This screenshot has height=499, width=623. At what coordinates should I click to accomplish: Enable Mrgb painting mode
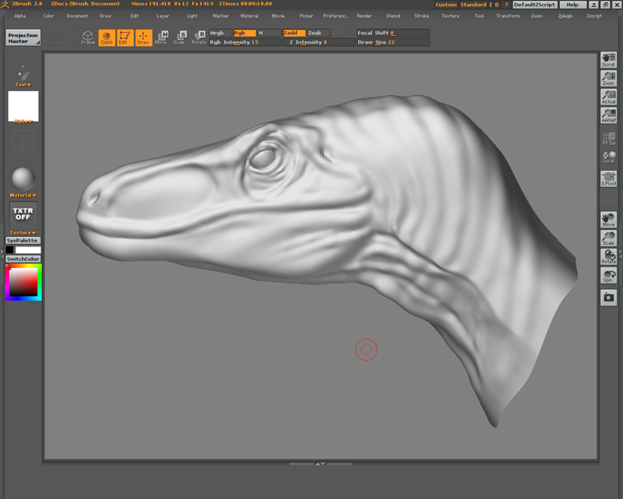220,33
